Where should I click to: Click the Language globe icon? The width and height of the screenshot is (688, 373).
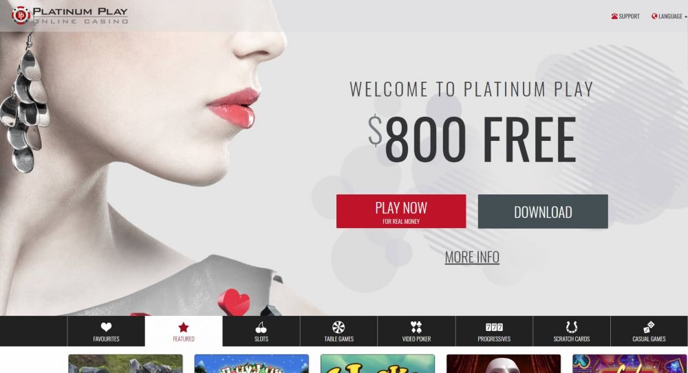654,16
